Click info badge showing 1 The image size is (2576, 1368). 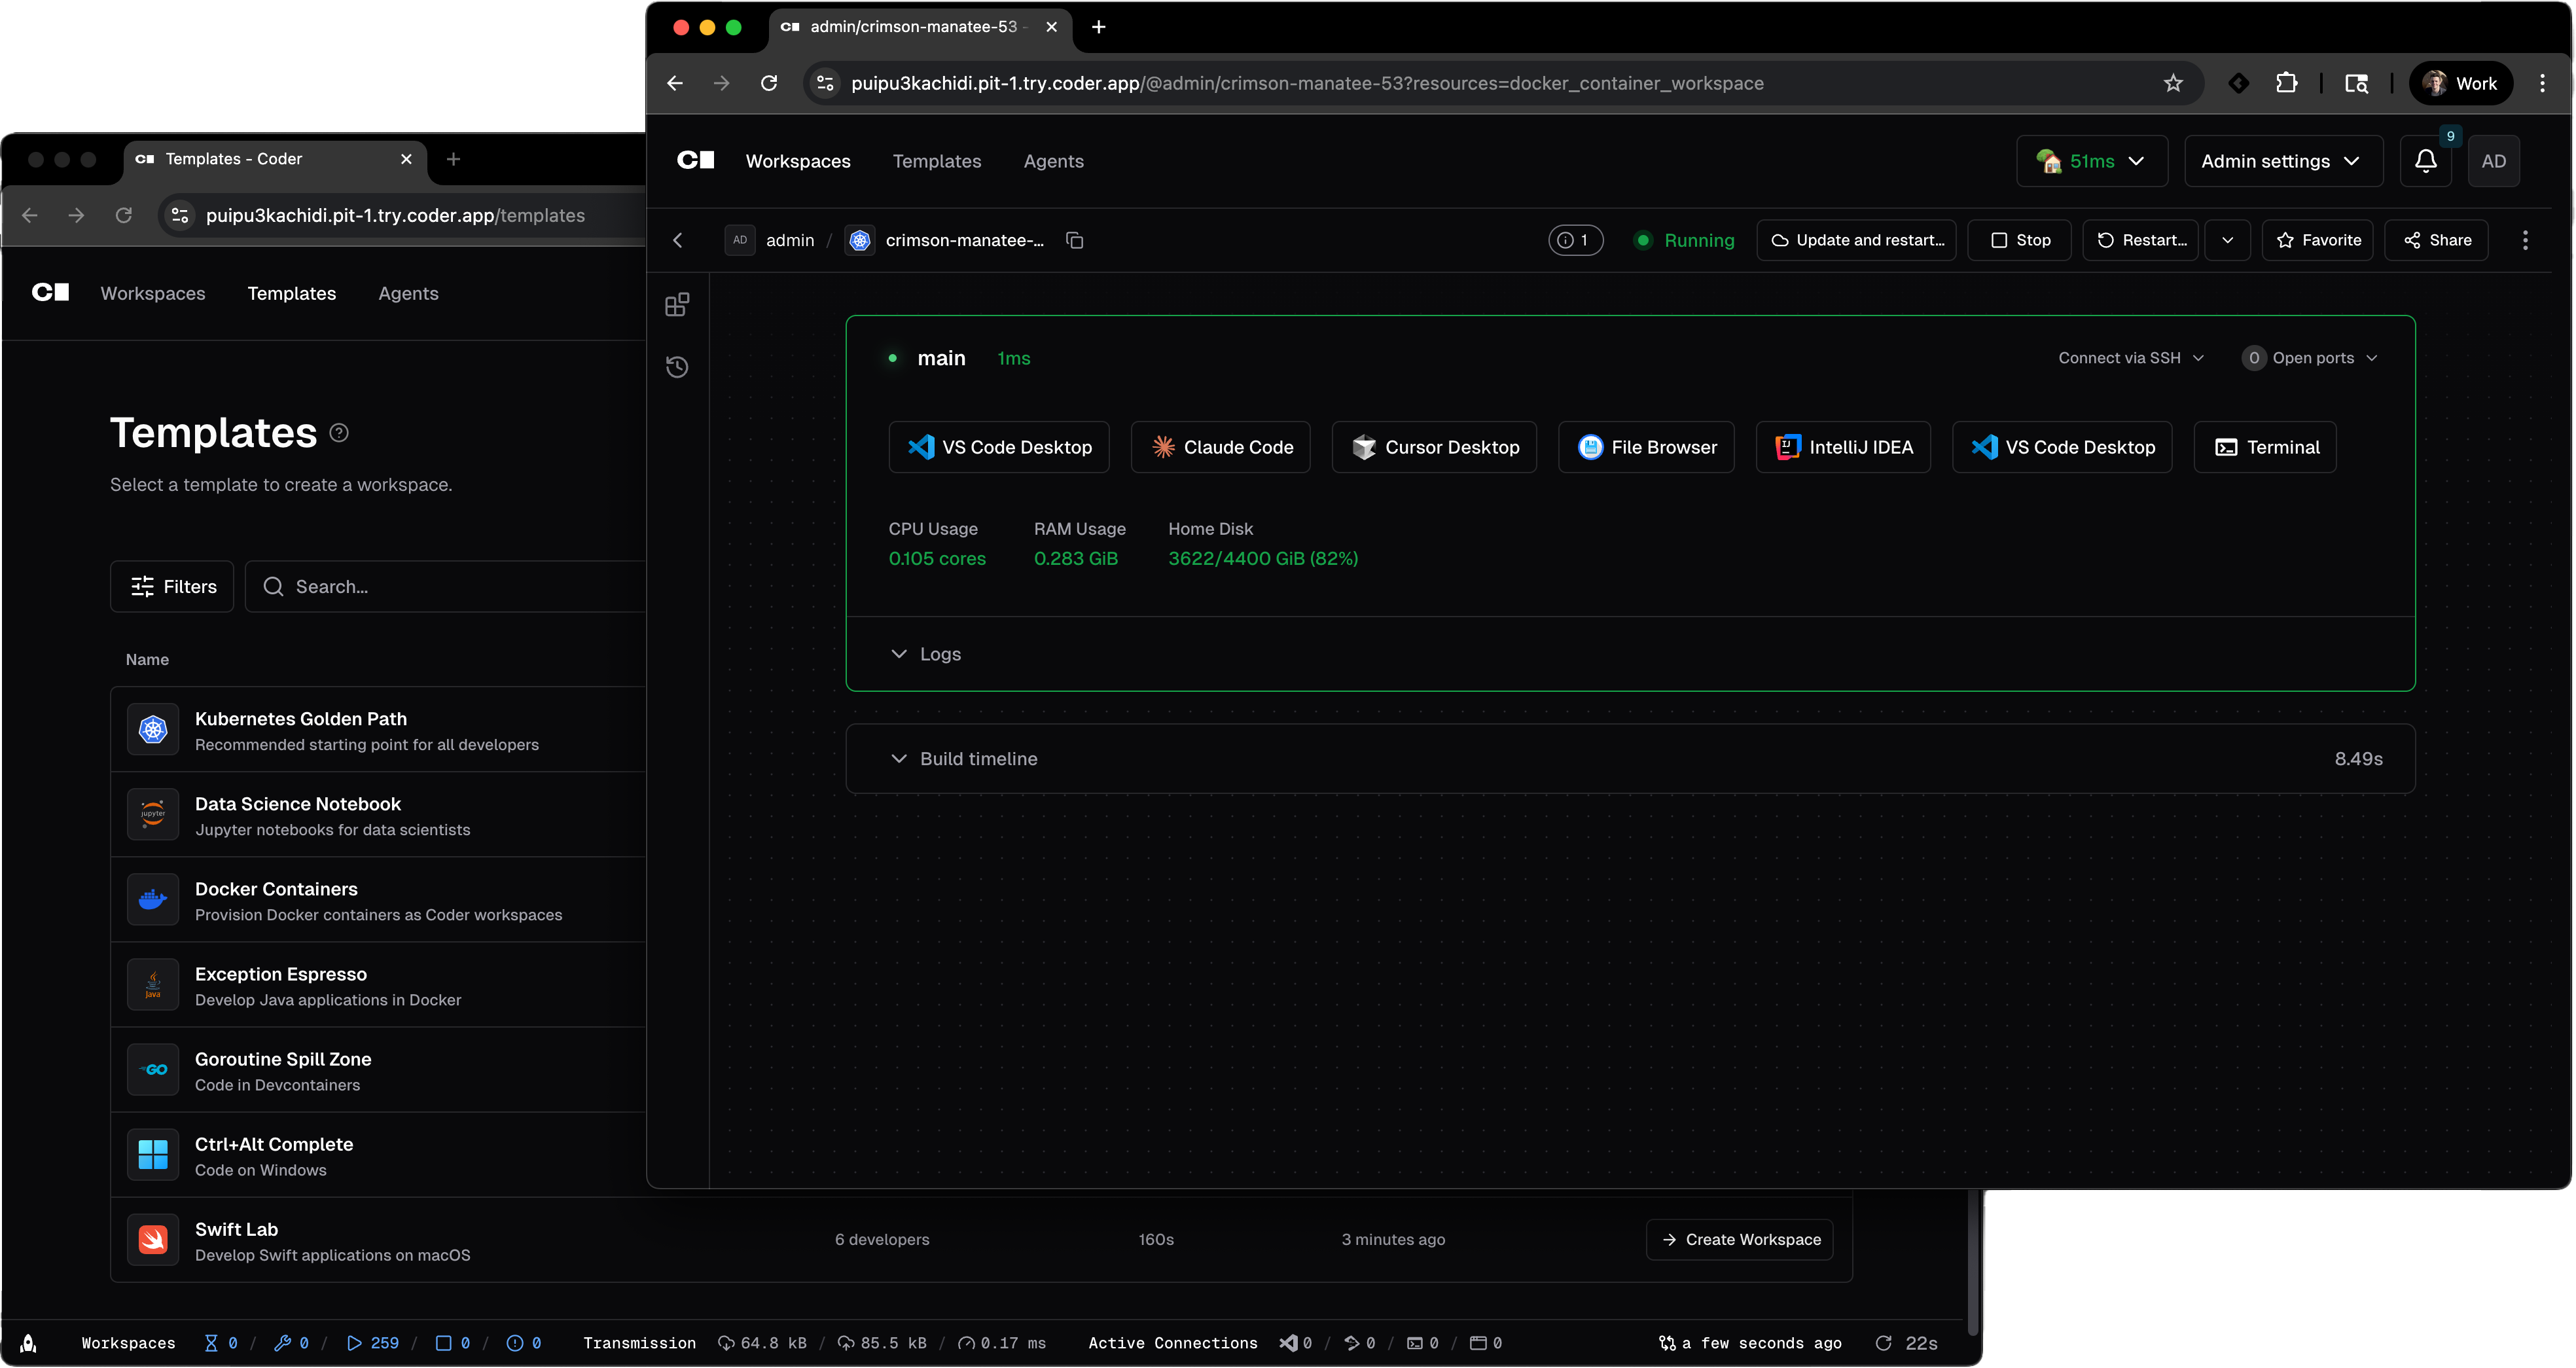(x=1575, y=240)
